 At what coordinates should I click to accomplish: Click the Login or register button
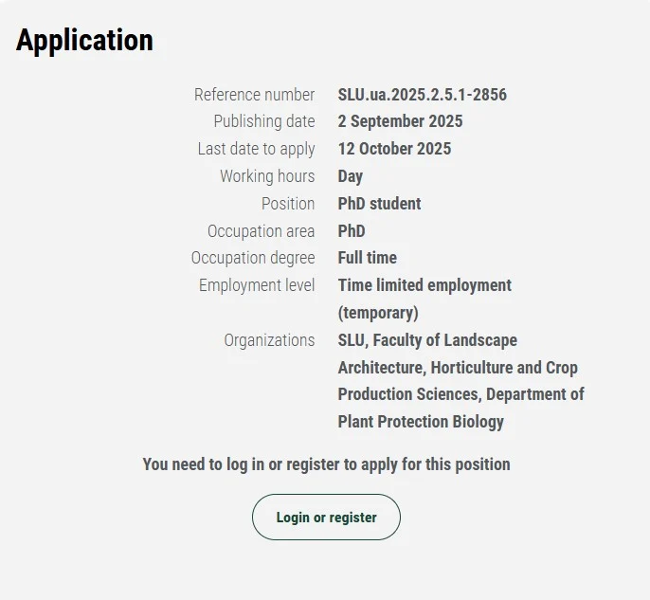coord(326,518)
